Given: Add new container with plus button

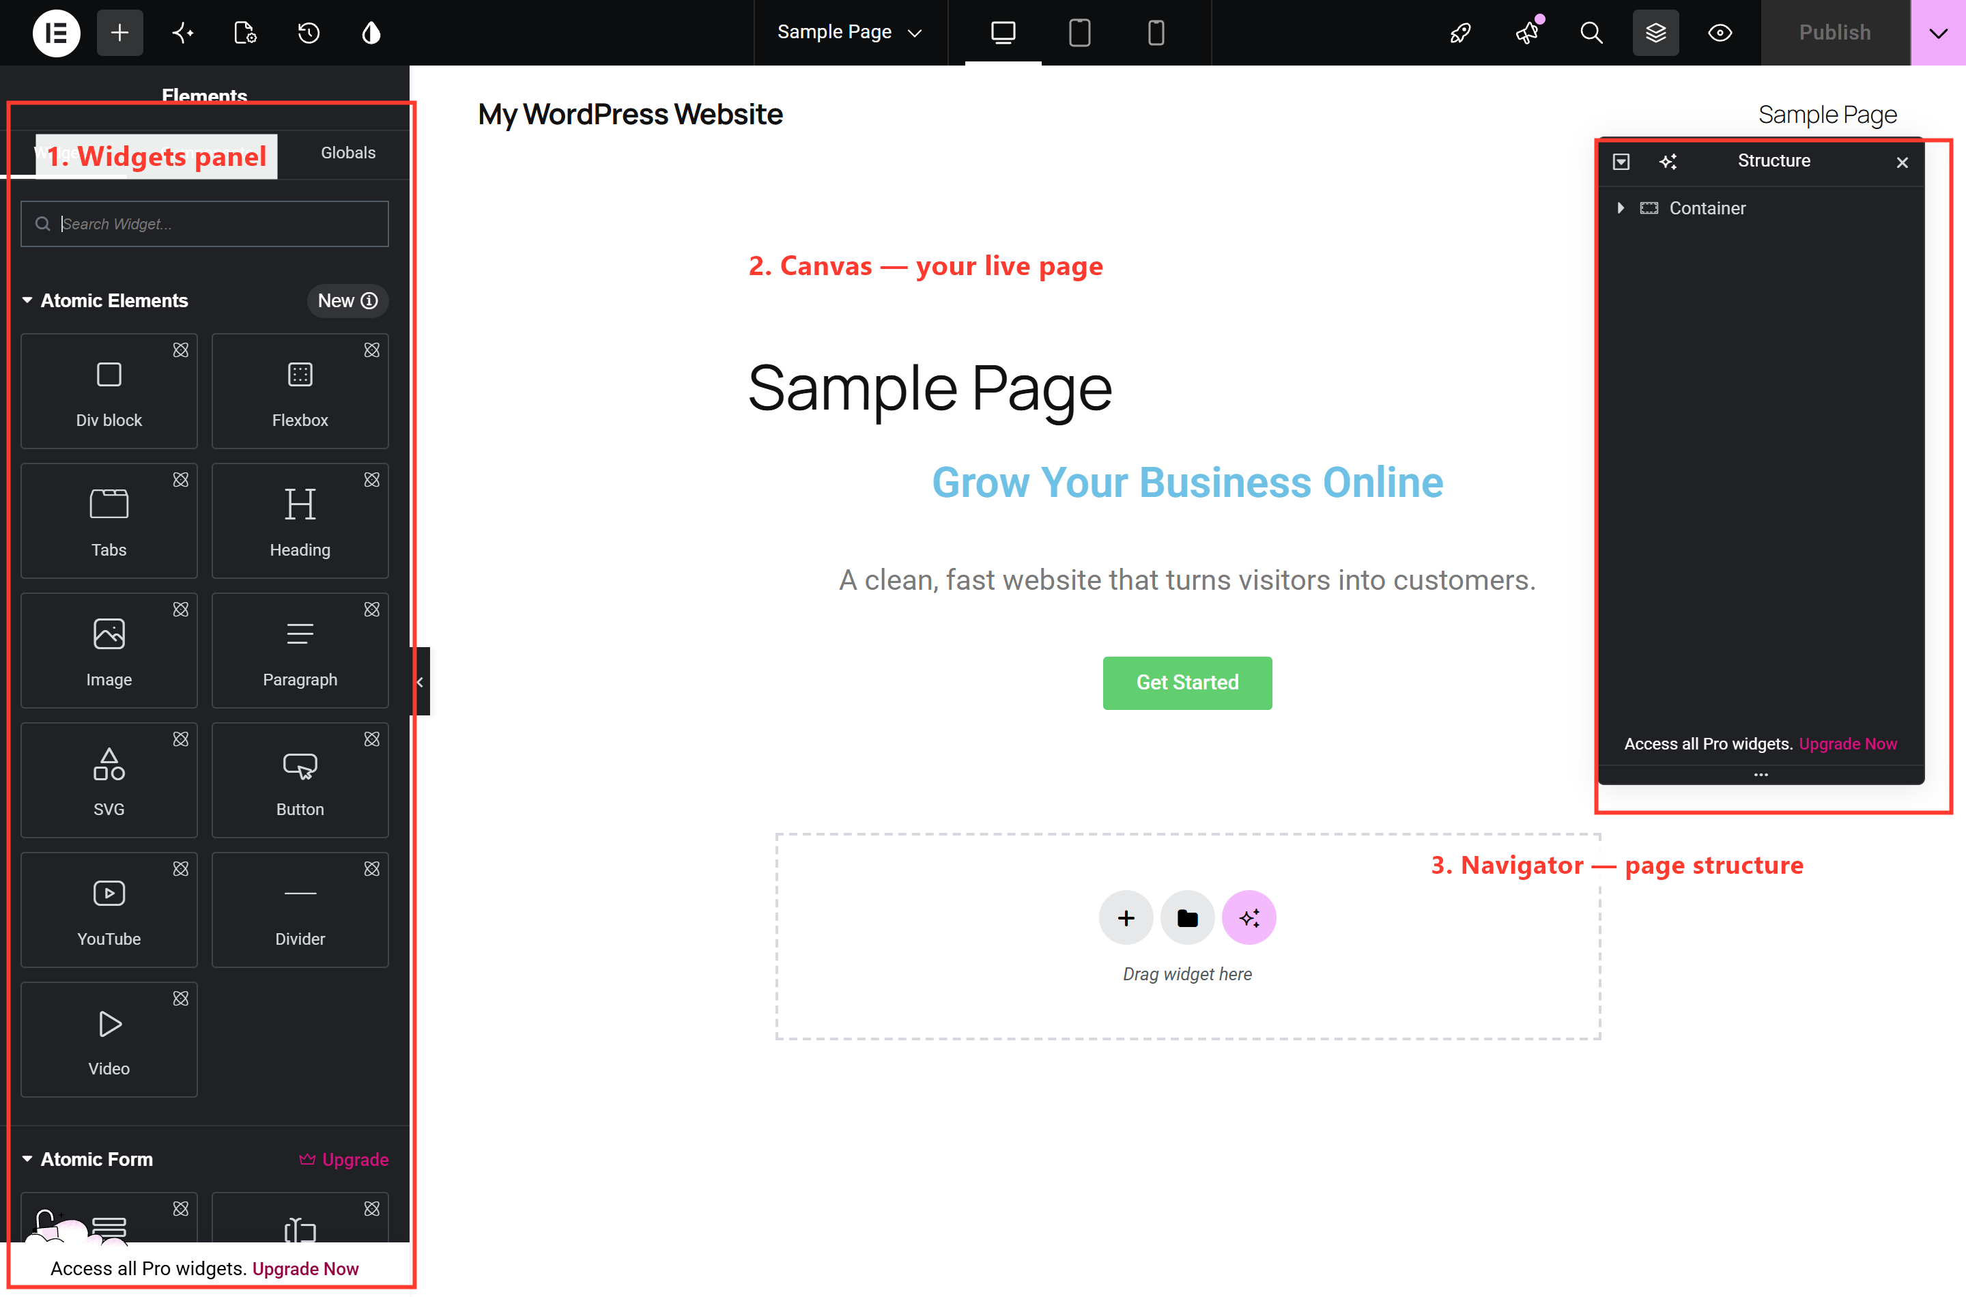Looking at the screenshot, I should [1126, 918].
